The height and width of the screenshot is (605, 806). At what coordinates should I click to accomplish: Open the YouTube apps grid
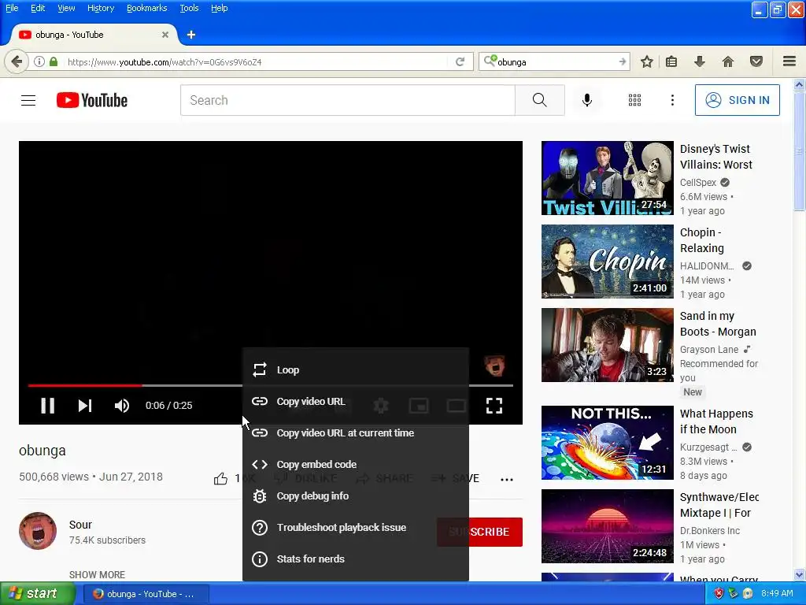coord(635,100)
